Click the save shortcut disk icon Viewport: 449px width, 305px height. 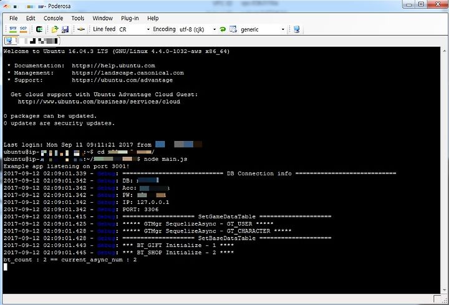(65, 29)
